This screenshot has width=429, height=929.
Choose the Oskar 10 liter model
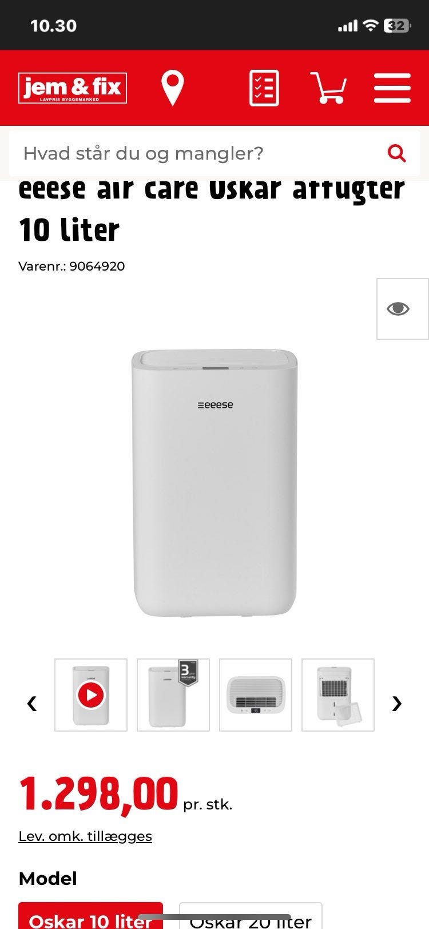click(91, 916)
